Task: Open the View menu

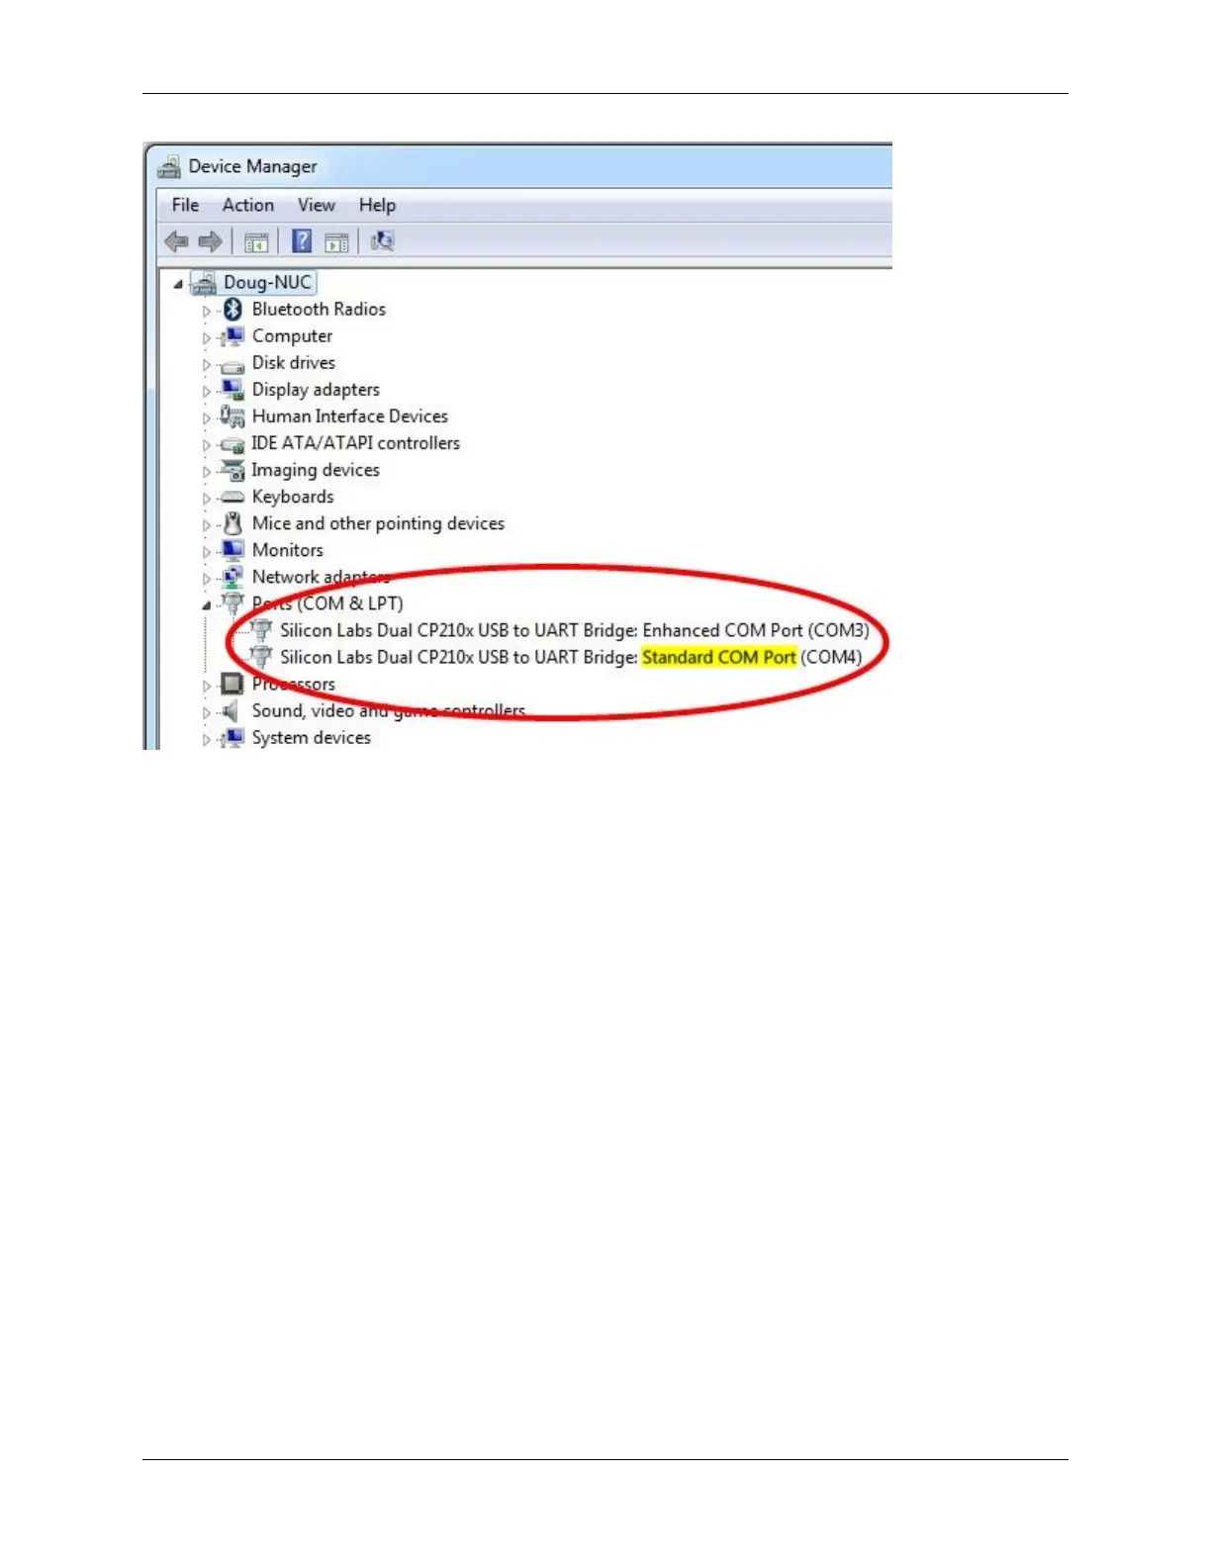Action: (x=317, y=205)
